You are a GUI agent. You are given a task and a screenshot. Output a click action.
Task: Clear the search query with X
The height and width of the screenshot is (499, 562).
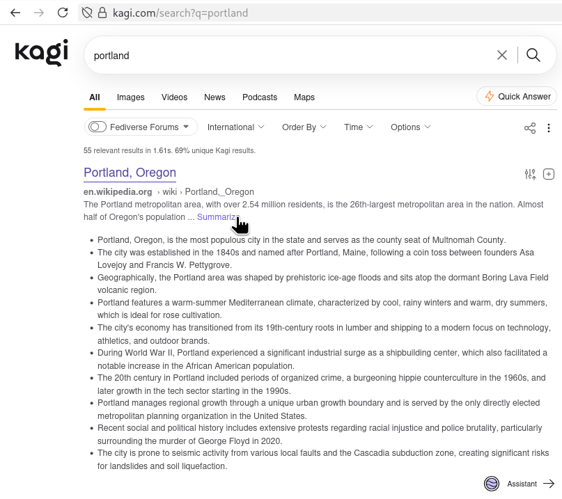502,55
